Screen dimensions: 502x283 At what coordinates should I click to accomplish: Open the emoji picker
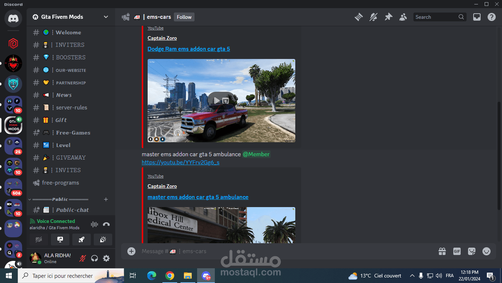click(x=486, y=251)
